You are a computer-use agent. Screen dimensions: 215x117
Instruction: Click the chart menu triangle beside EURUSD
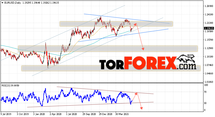(3, 3)
